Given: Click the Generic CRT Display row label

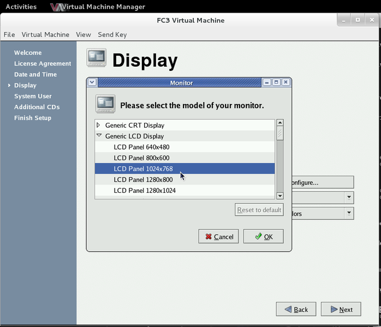Looking at the screenshot, I should point(135,126).
